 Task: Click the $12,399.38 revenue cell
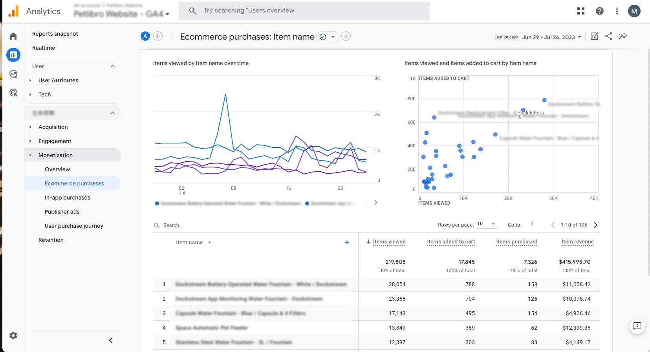click(x=577, y=328)
